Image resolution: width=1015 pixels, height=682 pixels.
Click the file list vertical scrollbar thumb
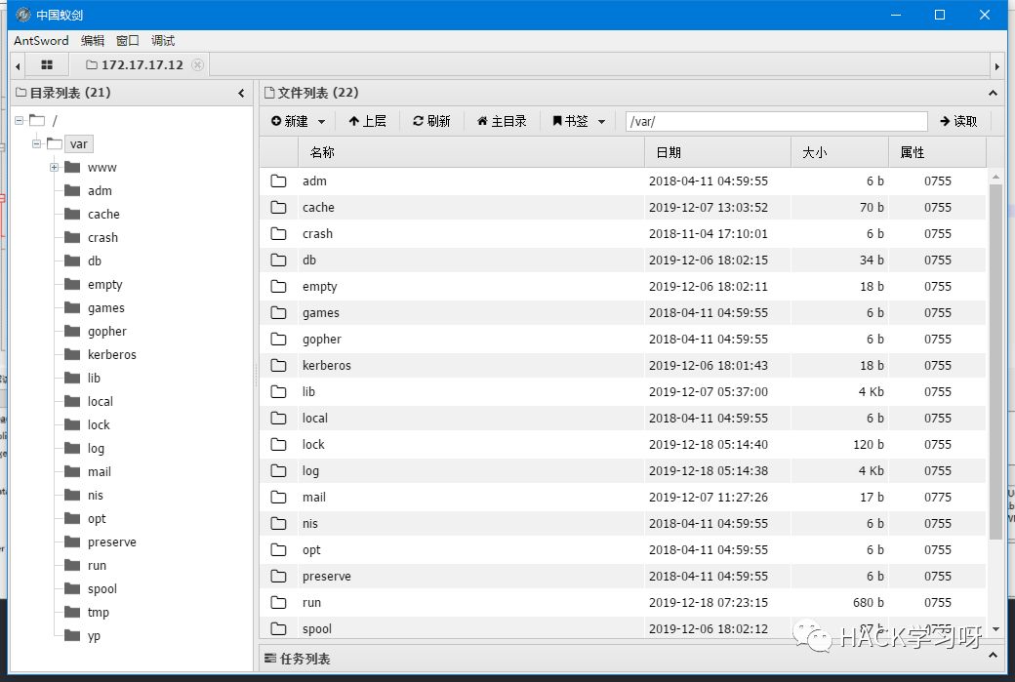995,362
